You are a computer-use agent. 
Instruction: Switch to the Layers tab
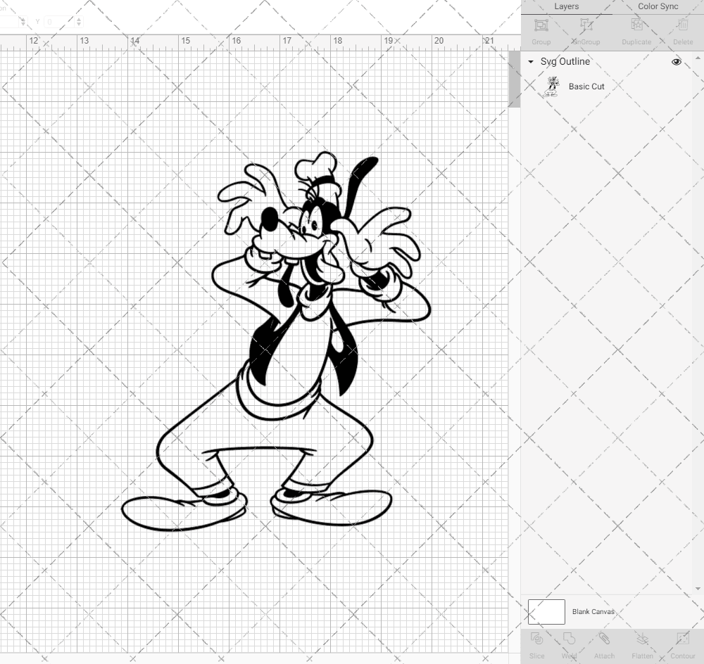566,6
